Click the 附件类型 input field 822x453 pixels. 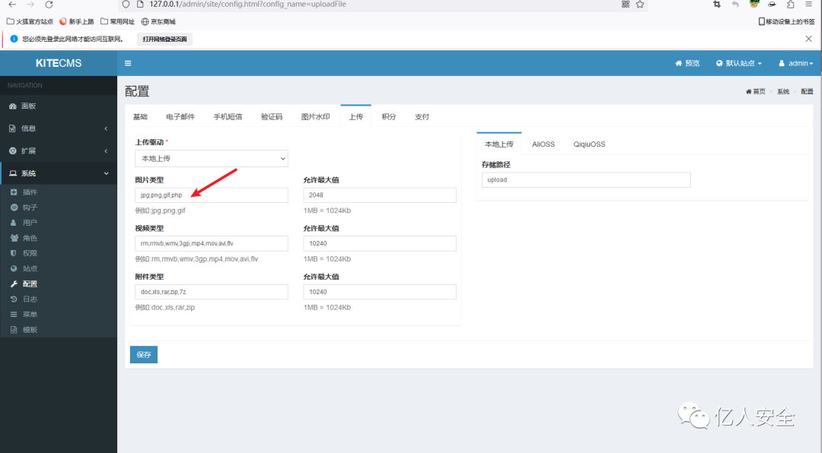click(x=212, y=292)
